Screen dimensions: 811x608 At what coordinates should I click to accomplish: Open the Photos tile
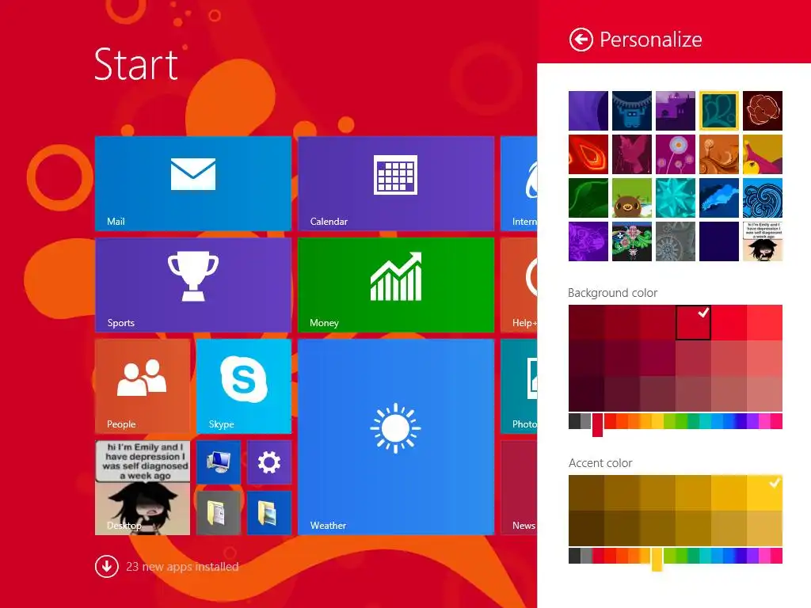click(519, 386)
